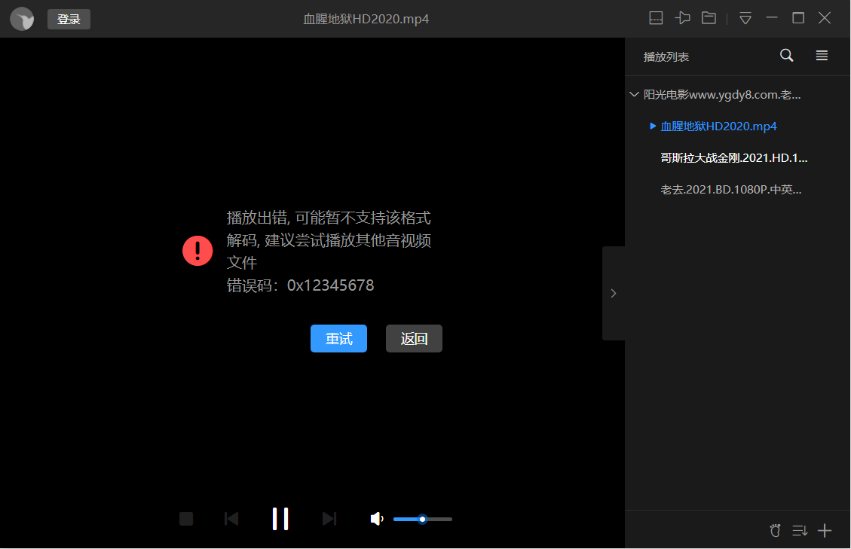This screenshot has height=549, width=851.
Task: Click the 重试 retry button
Action: tap(338, 338)
